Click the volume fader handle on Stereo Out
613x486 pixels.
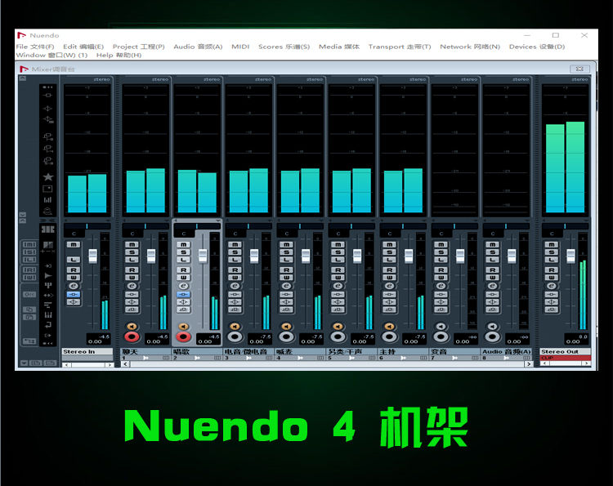coord(570,256)
